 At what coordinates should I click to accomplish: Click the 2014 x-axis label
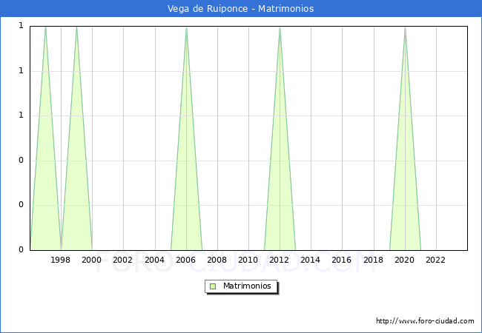(x=311, y=260)
